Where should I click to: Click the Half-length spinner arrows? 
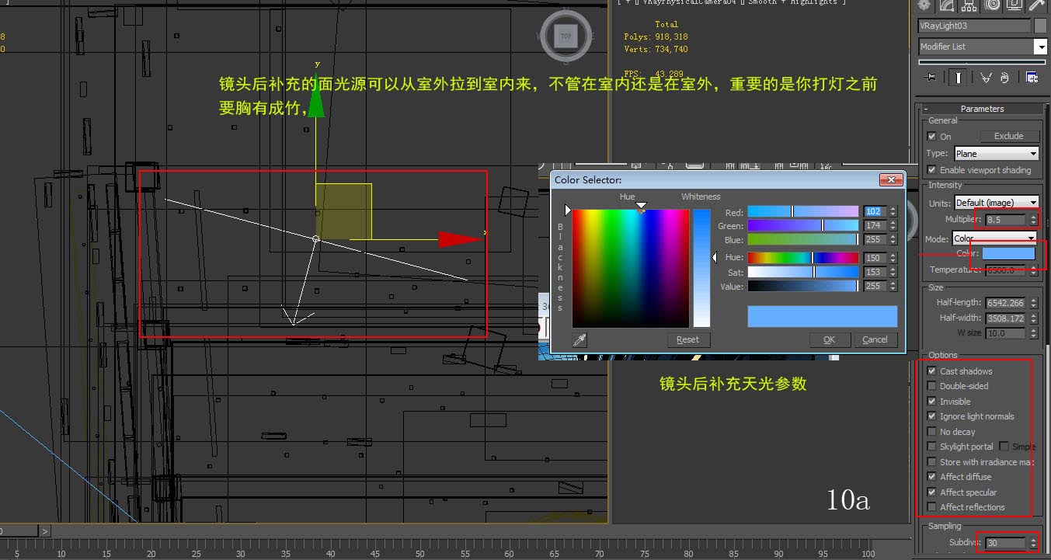(x=1033, y=303)
